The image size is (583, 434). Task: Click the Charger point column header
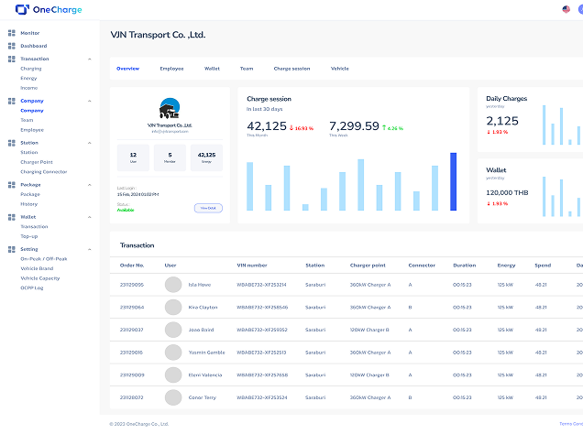[x=368, y=266]
